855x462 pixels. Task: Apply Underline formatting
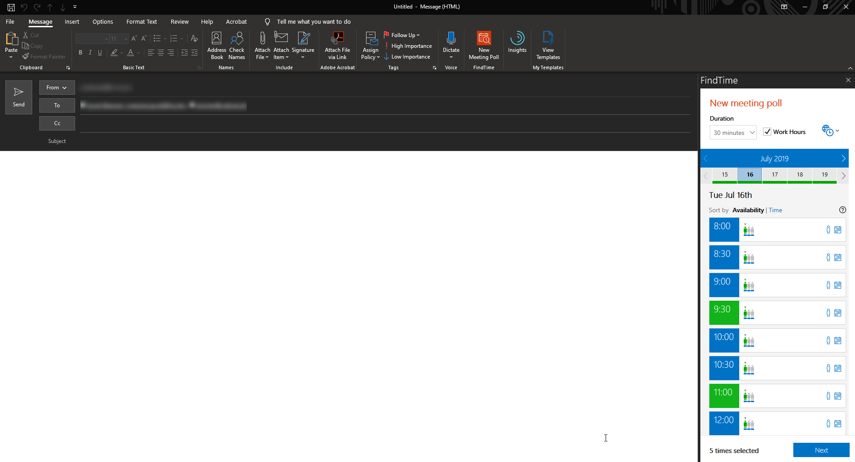point(100,53)
